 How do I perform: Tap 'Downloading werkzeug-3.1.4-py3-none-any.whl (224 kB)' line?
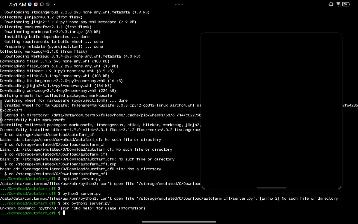click(58, 91)
